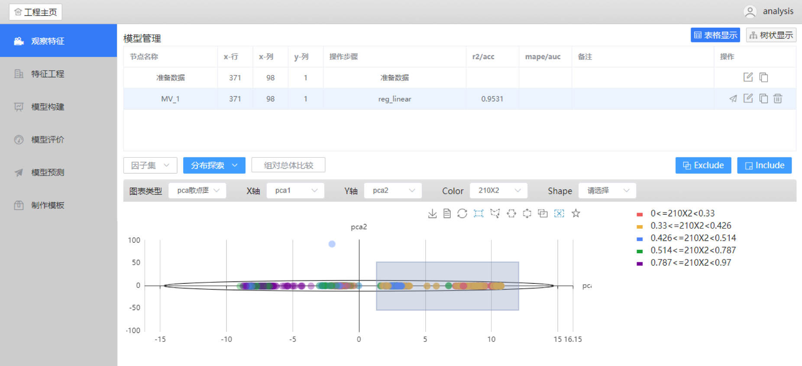This screenshot has width=802, height=366.
Task: Copy the 准备数据 node
Action: click(x=763, y=78)
